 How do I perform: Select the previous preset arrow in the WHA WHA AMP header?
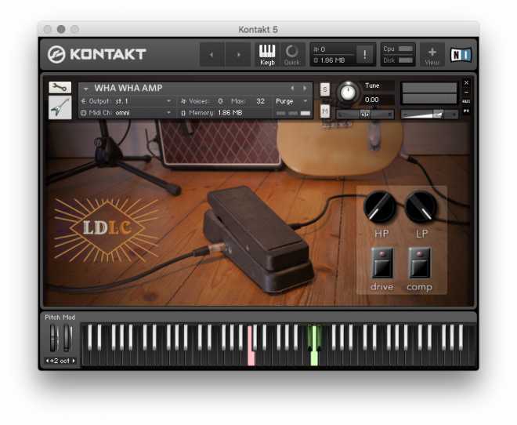[x=292, y=88]
